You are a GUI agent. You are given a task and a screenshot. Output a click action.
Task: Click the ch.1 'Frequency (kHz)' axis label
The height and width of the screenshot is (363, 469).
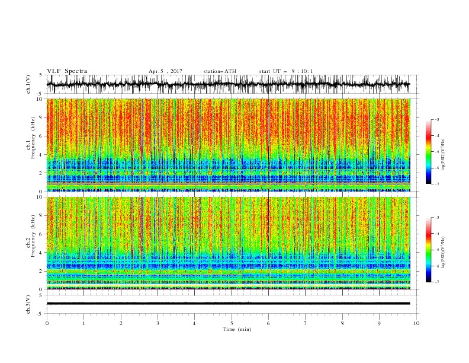(x=33, y=138)
